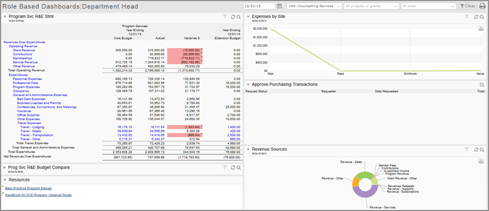The image size is (489, 211).
Task: Click the Clear filters button
Action: (468, 6)
